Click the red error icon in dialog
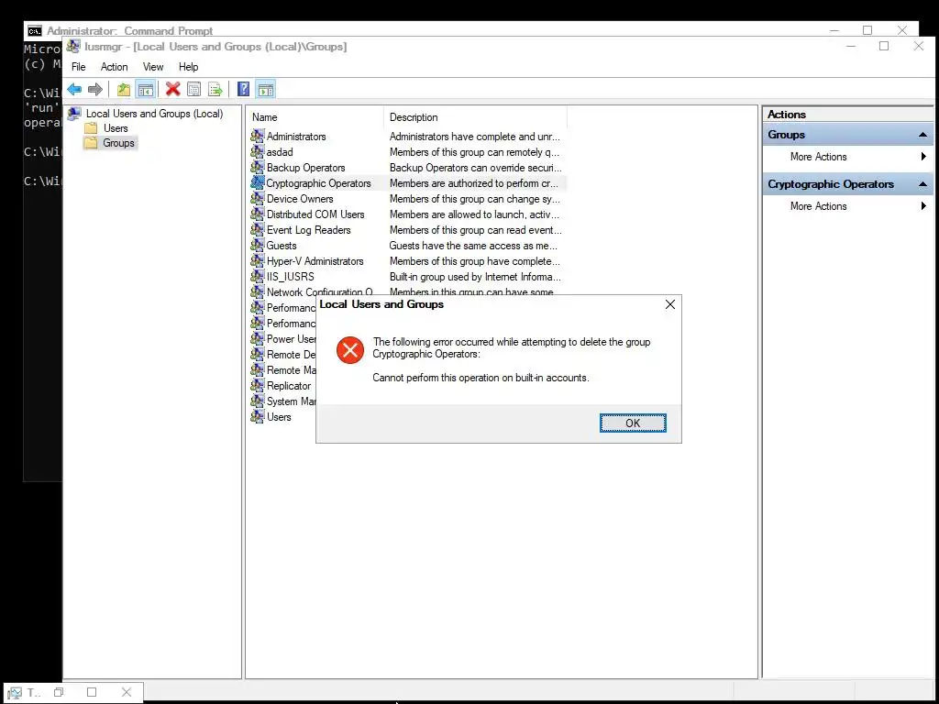939x704 pixels. (x=350, y=350)
